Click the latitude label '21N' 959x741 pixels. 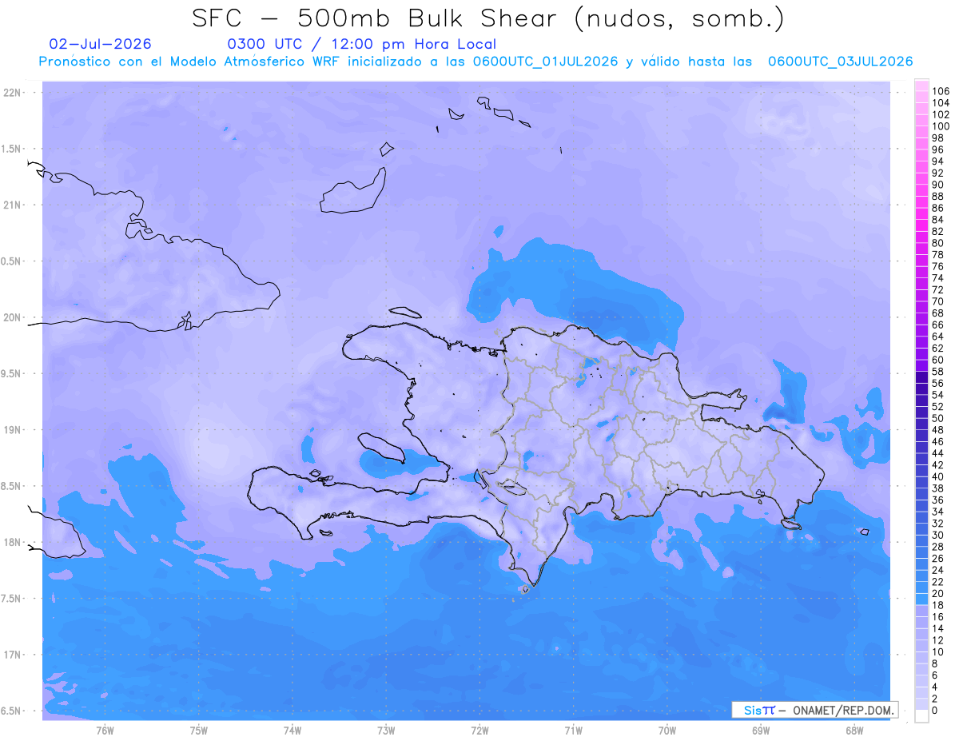(12, 205)
